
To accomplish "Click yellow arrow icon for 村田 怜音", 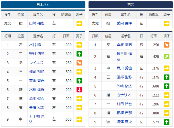I will (x=167, y=104).
